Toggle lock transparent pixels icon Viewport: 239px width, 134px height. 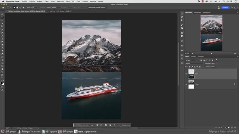coord(190,67)
